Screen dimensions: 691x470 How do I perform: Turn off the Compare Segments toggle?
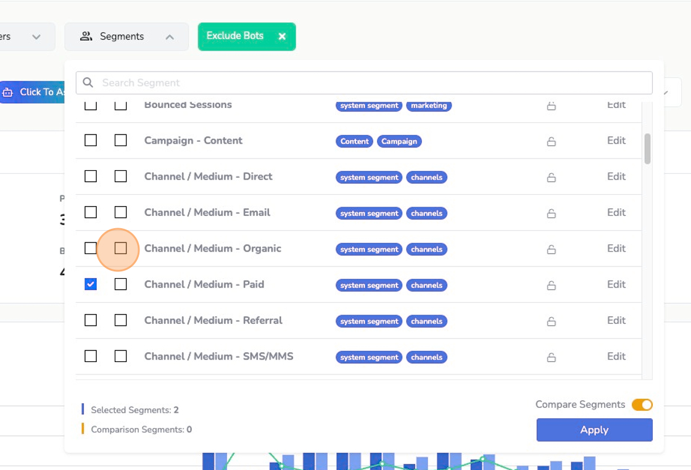tap(642, 405)
